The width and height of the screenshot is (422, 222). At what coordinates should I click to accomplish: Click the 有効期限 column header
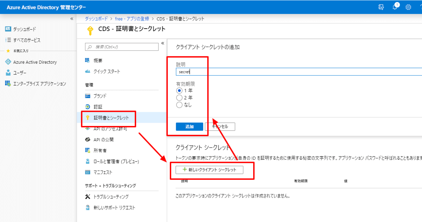coord(301,181)
